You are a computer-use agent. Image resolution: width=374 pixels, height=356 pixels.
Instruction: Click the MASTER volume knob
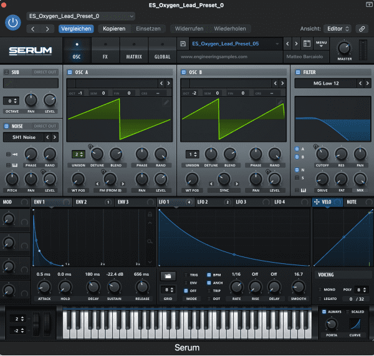(344, 49)
